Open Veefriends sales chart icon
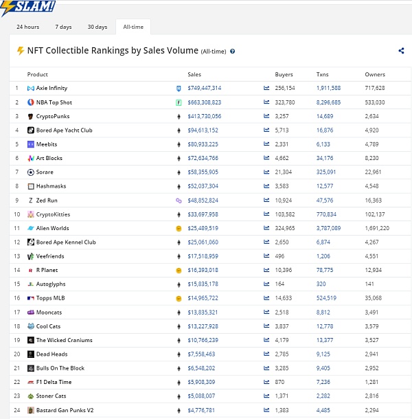 point(266,256)
